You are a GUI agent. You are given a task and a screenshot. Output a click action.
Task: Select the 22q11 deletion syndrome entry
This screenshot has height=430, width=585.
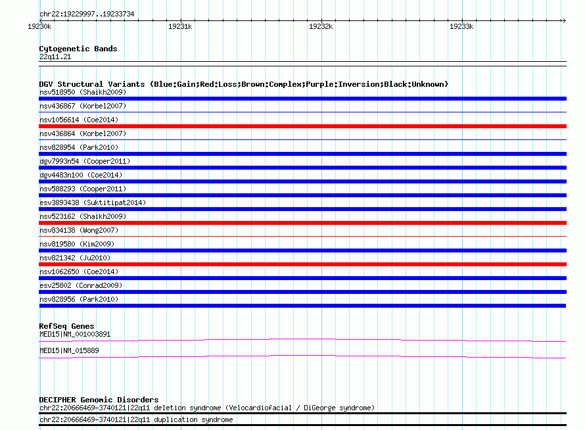[x=207, y=408]
